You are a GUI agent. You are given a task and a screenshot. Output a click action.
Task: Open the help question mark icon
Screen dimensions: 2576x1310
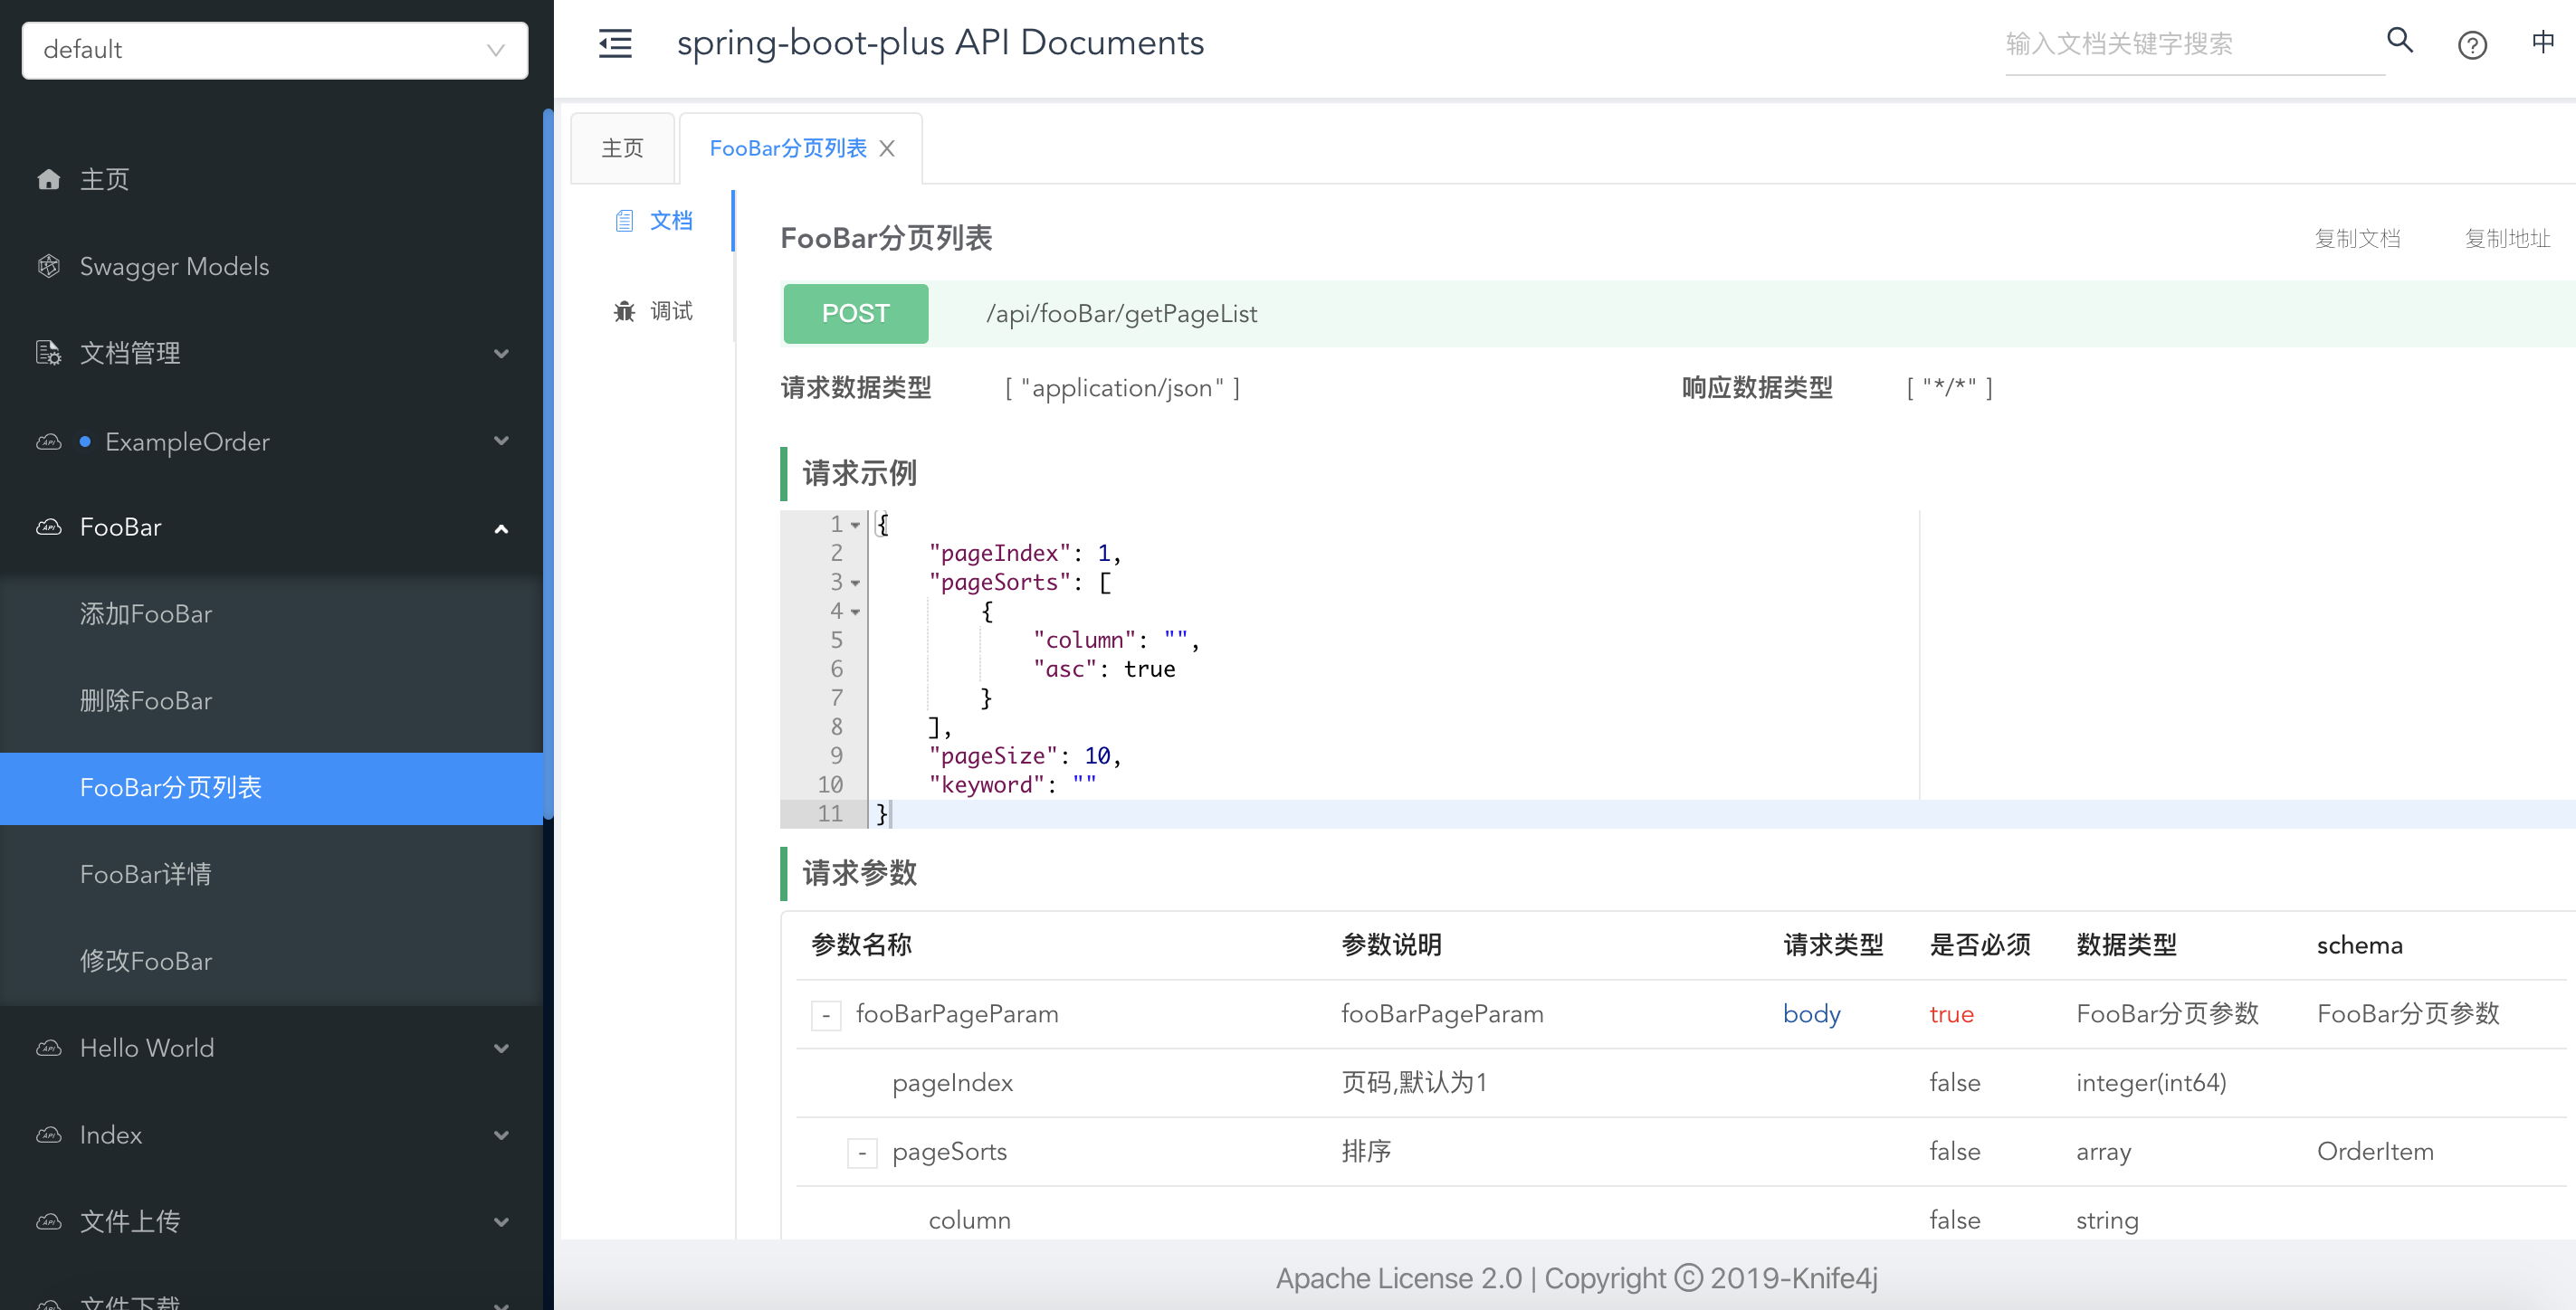[2472, 45]
